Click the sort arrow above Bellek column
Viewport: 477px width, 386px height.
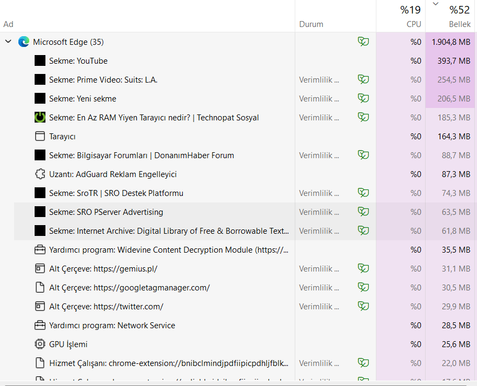click(436, 4)
